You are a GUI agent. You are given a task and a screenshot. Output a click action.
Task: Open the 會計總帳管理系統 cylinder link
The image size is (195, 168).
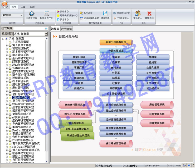click(x=116, y=143)
